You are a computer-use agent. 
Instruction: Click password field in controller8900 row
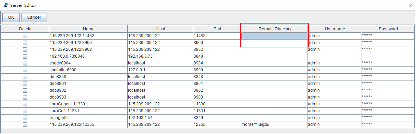[388, 70]
